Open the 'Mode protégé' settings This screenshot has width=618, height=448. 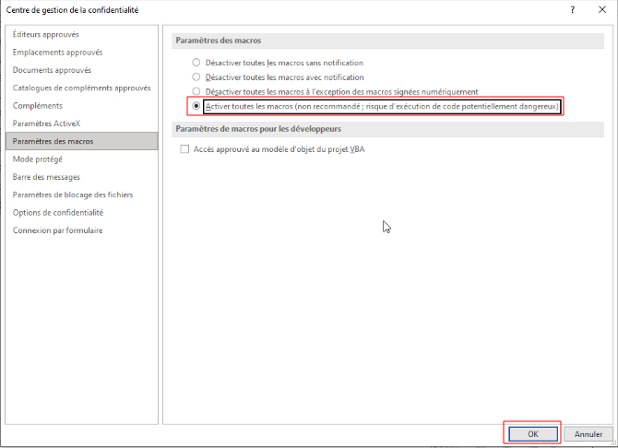point(37,159)
